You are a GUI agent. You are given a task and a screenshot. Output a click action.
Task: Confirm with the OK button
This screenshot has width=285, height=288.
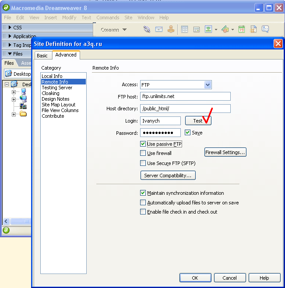[195, 277]
